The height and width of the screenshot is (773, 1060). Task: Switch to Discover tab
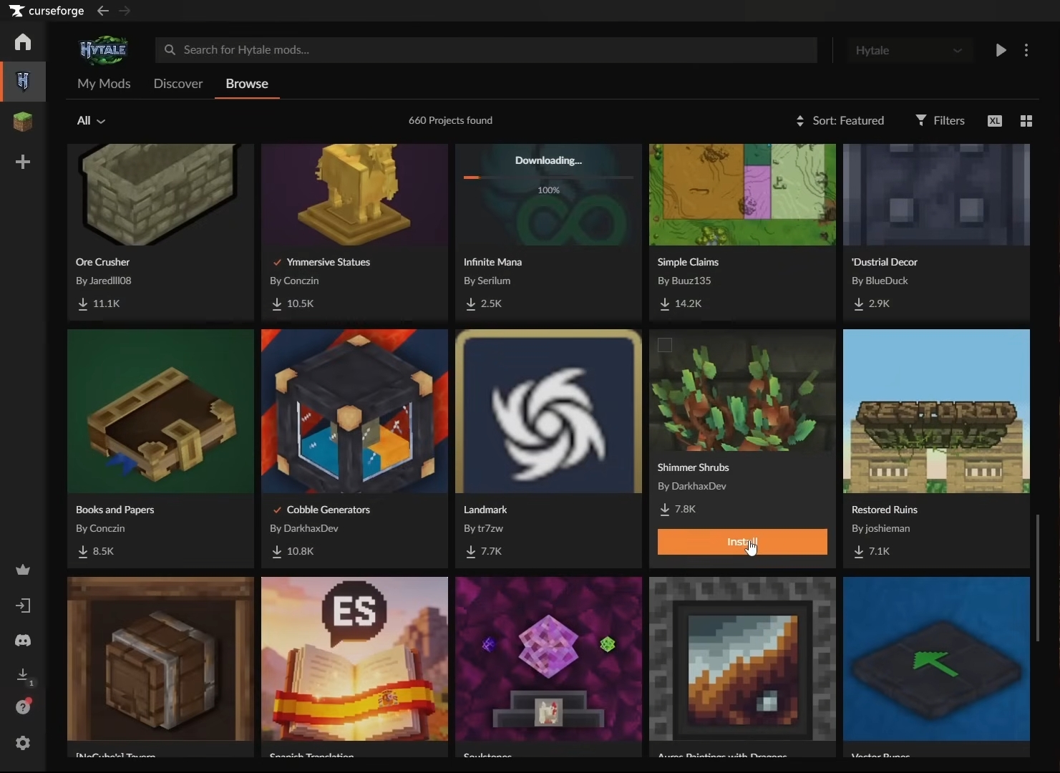click(x=178, y=84)
